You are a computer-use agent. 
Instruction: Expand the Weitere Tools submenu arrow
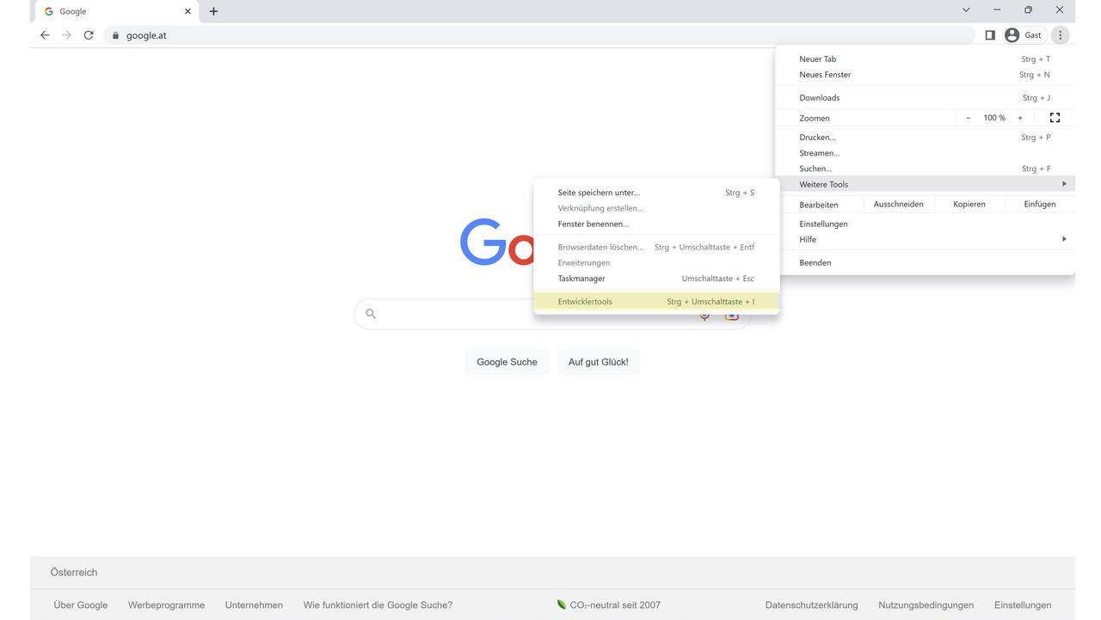(1065, 183)
